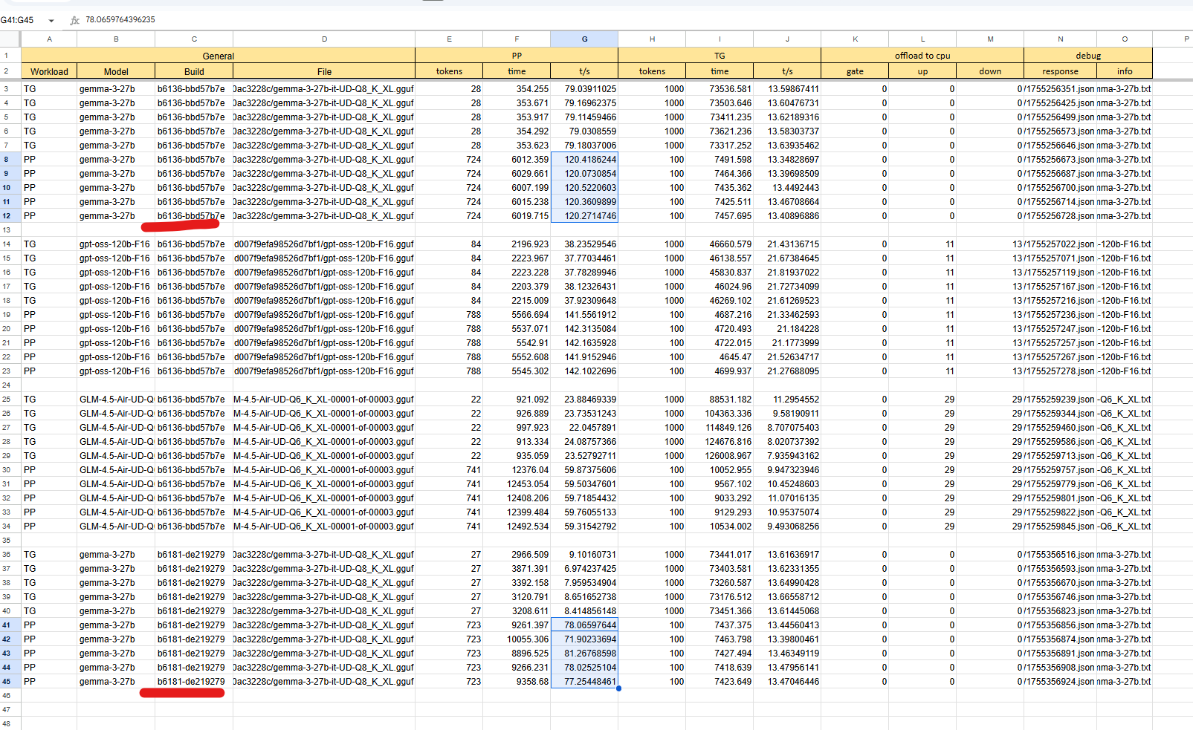The height and width of the screenshot is (730, 1193).
Task: Select column H header
Action: (x=652, y=39)
